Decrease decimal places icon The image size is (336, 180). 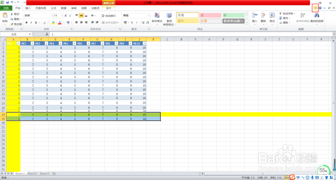[x=148, y=22]
